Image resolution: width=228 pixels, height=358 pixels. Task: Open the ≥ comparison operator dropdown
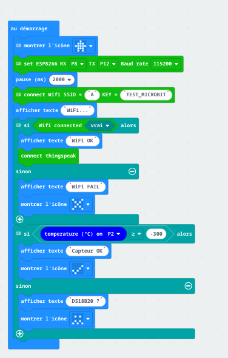[136, 234]
